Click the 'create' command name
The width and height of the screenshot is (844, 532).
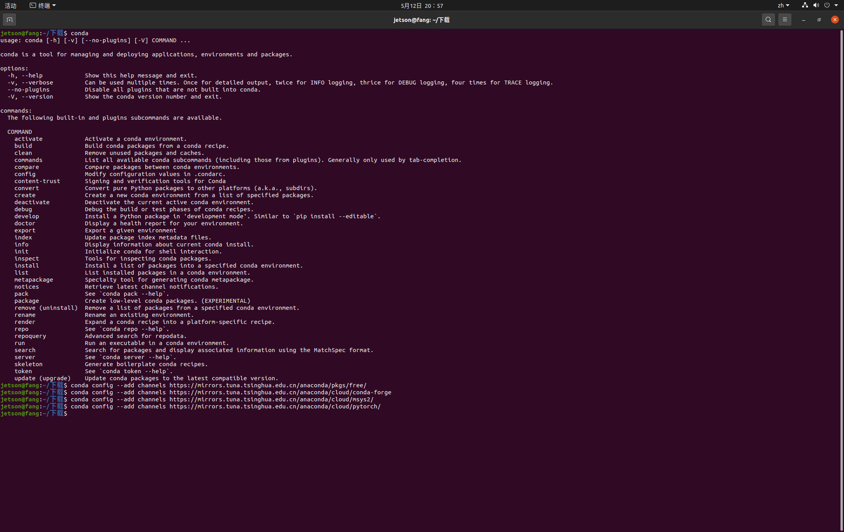(25, 195)
